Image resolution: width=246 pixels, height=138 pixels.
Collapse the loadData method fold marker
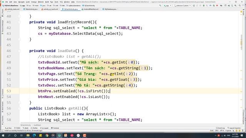[20, 51]
